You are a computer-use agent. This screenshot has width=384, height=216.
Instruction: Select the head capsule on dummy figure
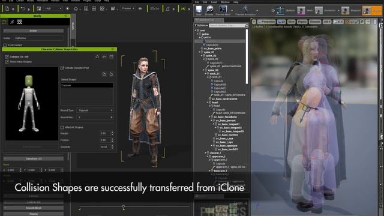click(29, 81)
